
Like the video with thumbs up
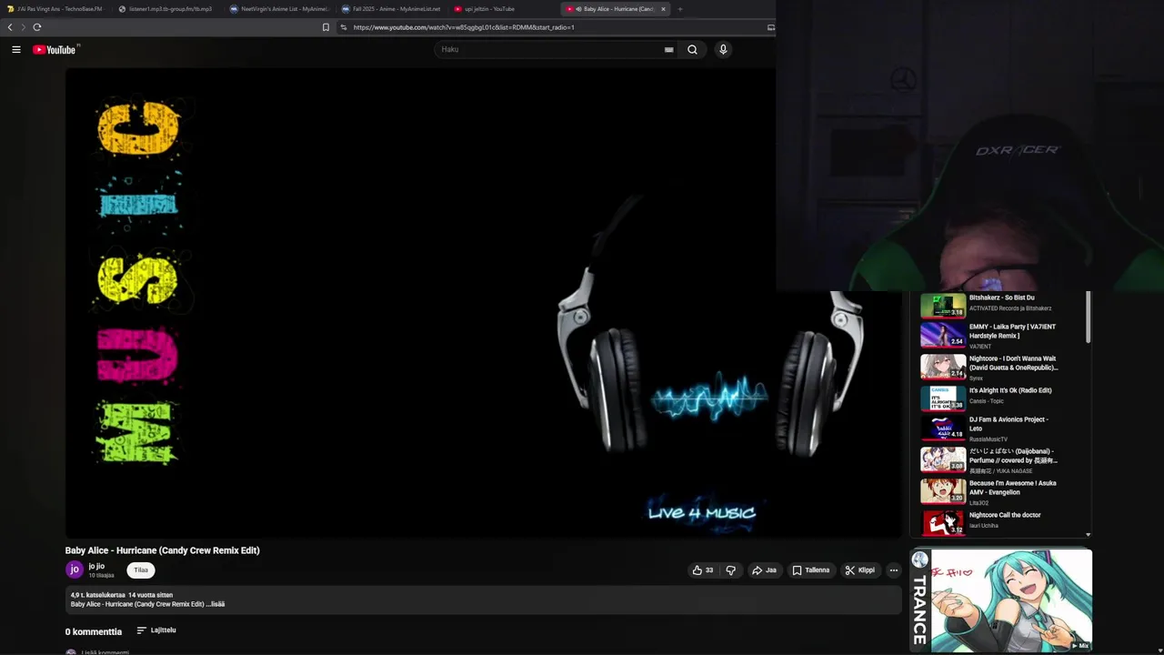(703, 570)
